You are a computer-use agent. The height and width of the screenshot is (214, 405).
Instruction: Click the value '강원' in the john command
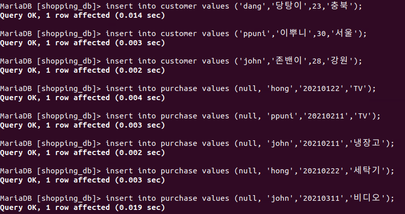pos(339,61)
